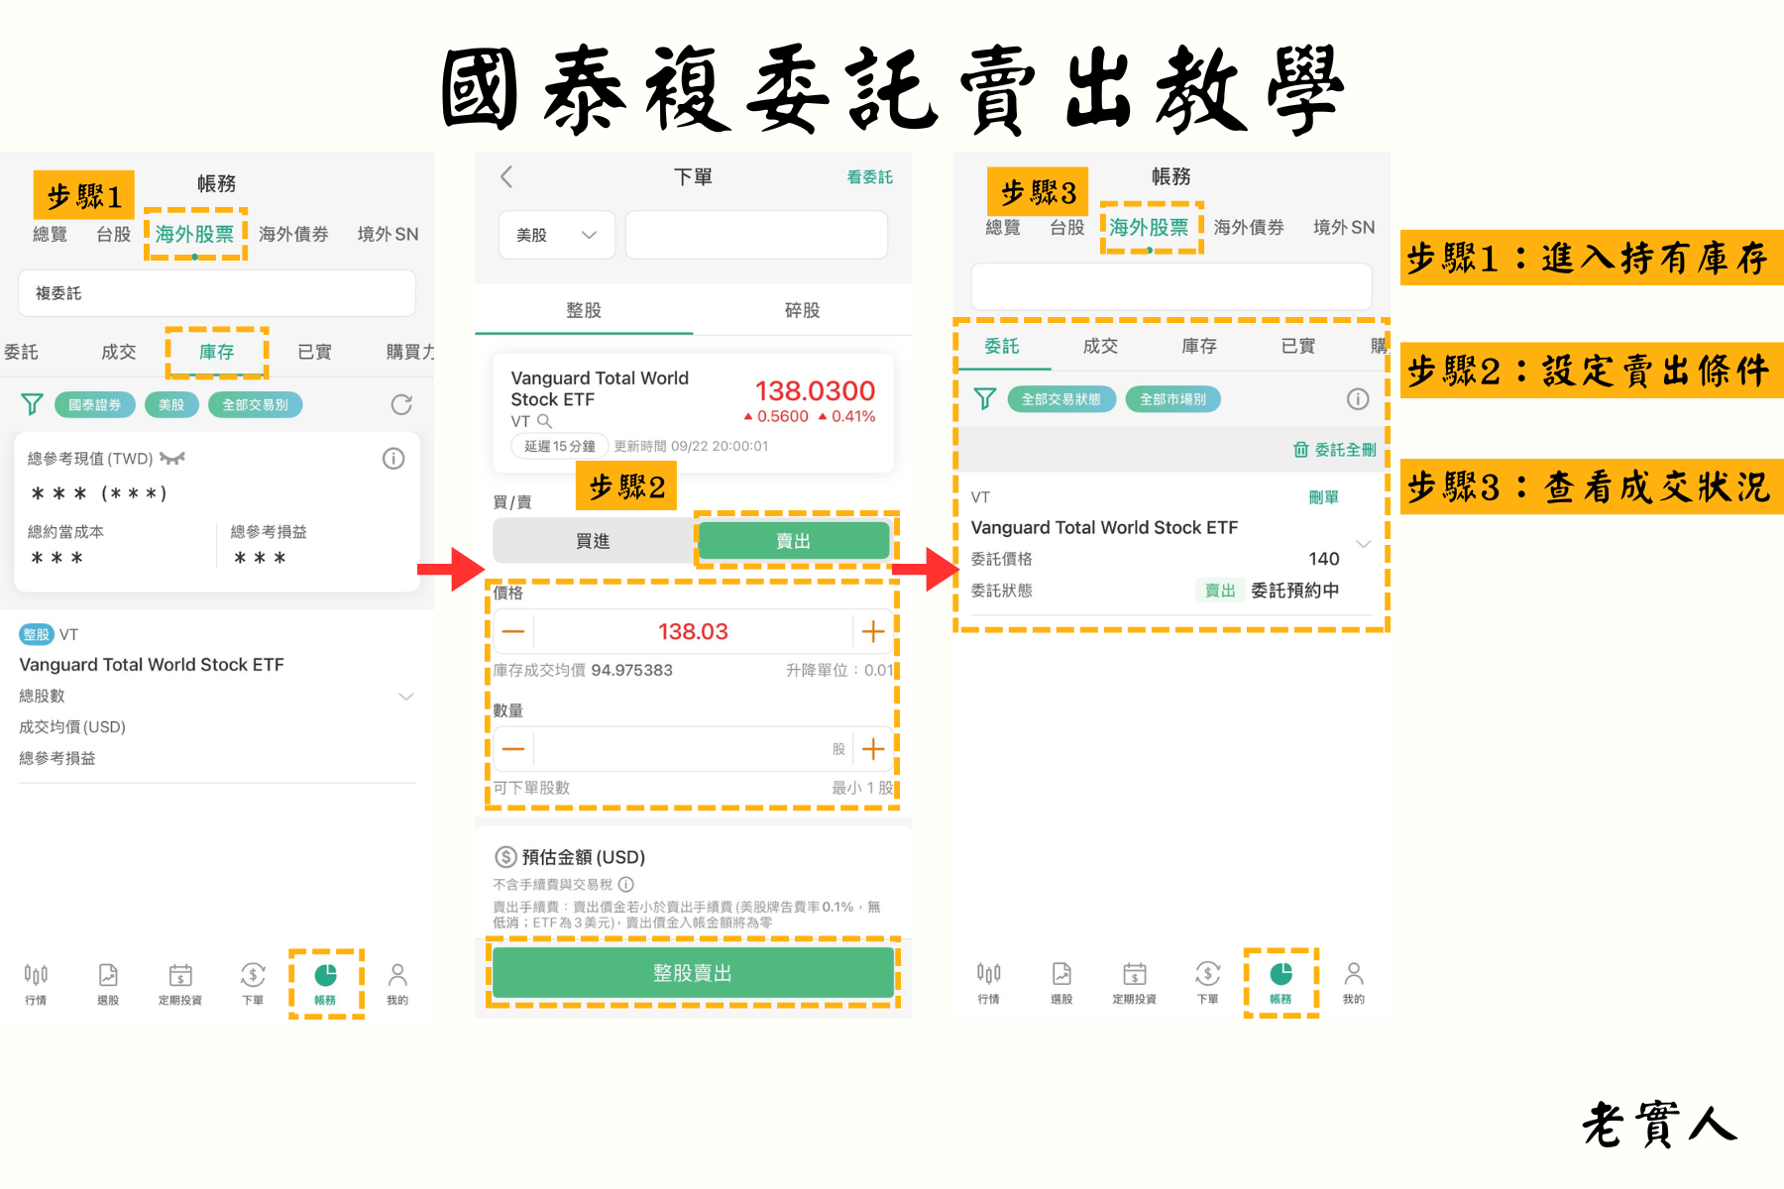1784x1189 pixels.
Task: Select the 買進 toggle option
Action: click(x=594, y=541)
